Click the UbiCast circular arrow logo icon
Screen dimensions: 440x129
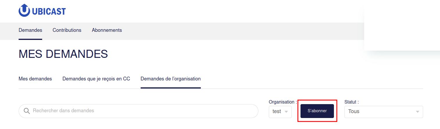tap(24, 10)
